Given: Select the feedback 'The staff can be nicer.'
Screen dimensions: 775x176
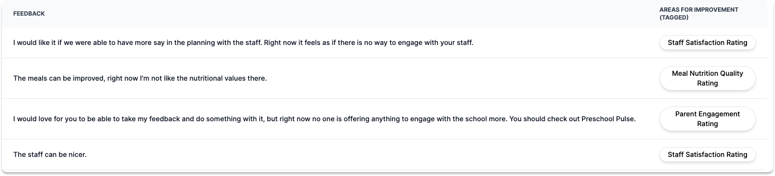Looking at the screenshot, I should click(50, 154).
